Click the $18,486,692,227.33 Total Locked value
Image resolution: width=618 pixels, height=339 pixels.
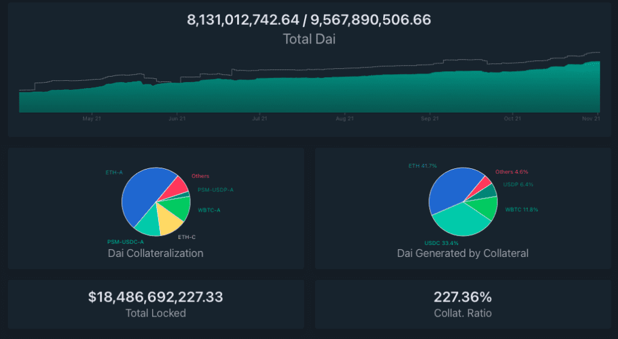pos(156,297)
